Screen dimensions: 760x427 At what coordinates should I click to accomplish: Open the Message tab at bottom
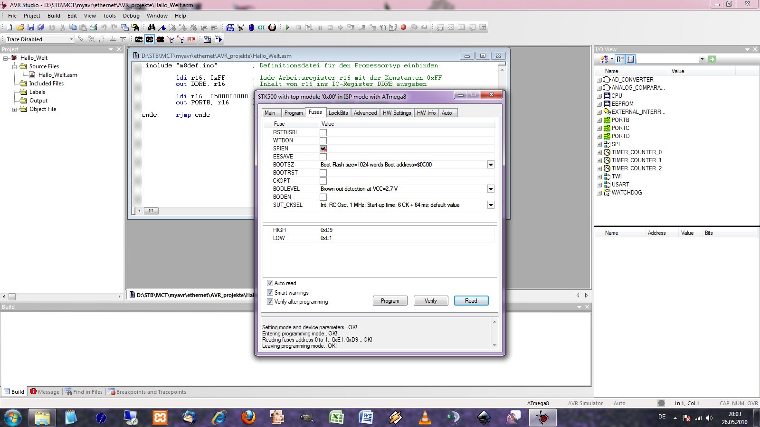click(x=45, y=392)
